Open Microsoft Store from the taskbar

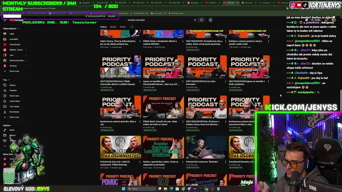(177, 189)
